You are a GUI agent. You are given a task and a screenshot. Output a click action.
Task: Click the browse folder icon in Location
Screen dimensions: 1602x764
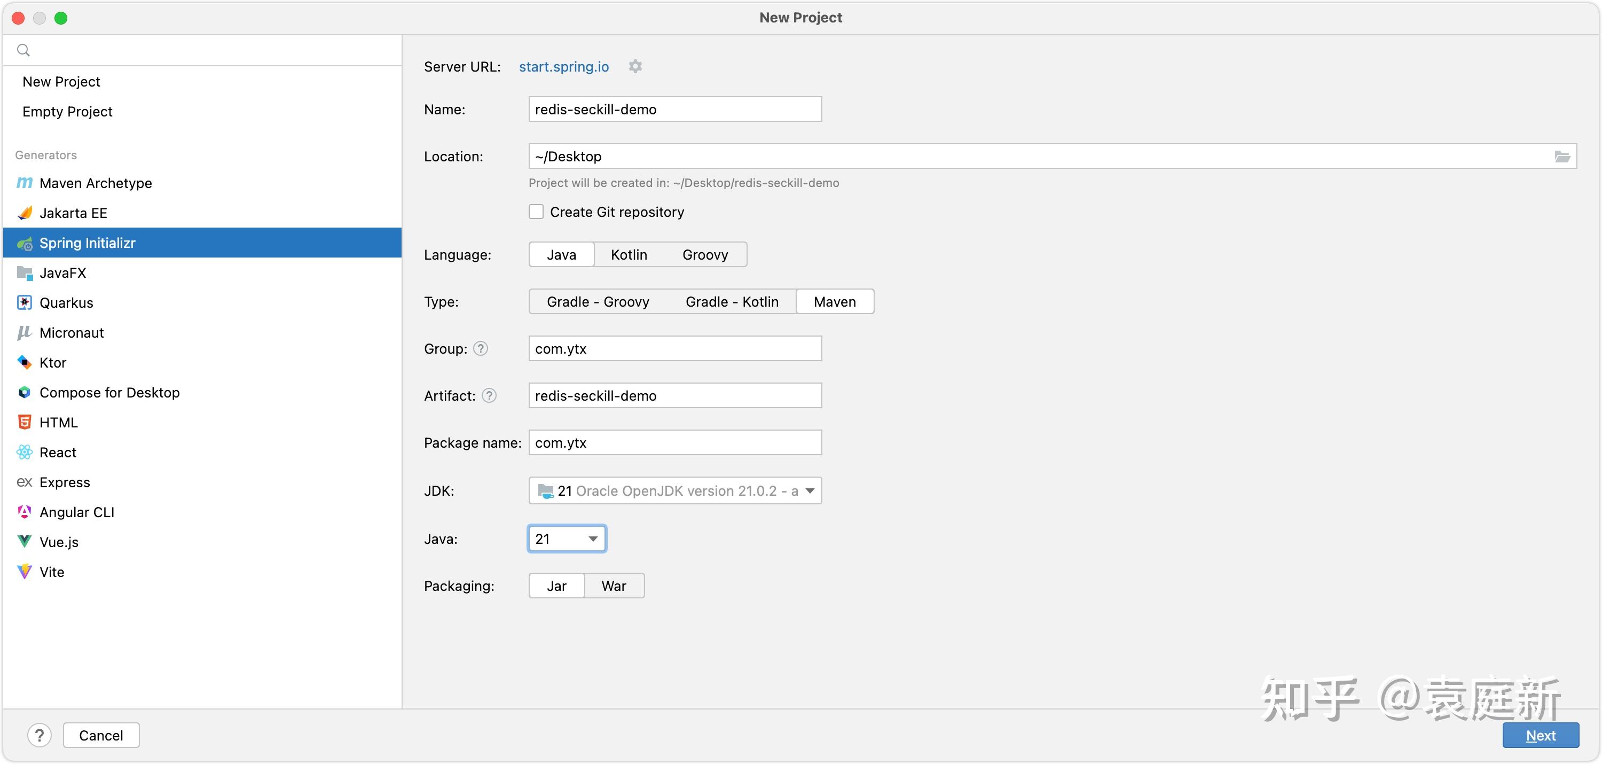[x=1561, y=156]
